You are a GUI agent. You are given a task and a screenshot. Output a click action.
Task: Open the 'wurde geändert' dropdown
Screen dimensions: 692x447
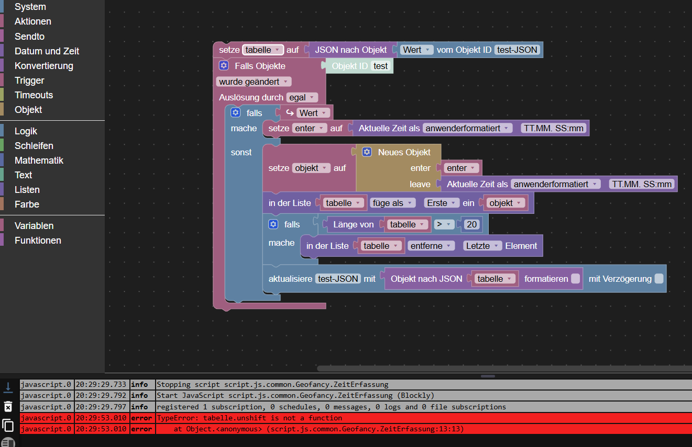tap(254, 82)
